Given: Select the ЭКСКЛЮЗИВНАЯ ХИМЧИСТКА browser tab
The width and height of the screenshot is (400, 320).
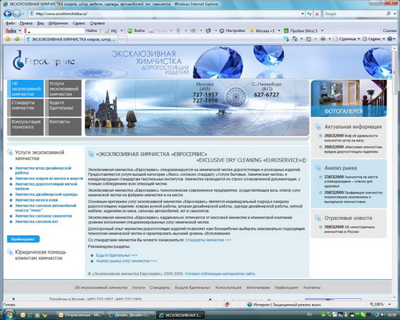Looking at the screenshot, I should 71,39.
